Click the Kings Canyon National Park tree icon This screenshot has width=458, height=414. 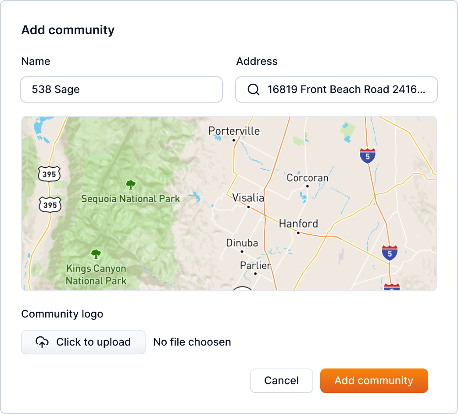pos(96,254)
